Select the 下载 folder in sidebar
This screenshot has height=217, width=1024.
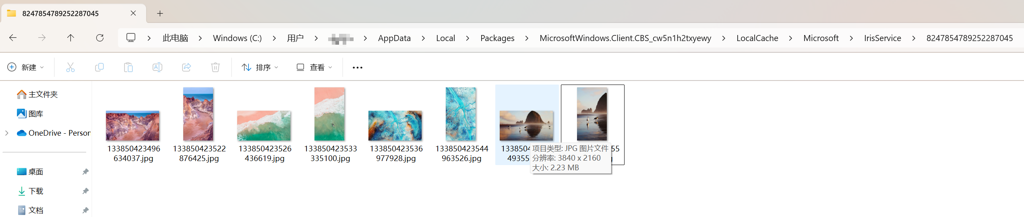click(36, 191)
